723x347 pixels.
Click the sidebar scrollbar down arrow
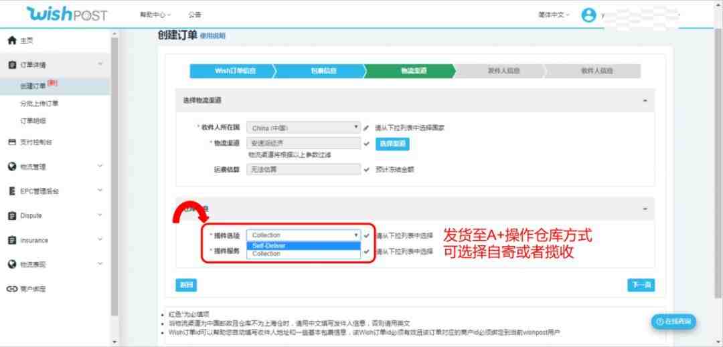115,342
